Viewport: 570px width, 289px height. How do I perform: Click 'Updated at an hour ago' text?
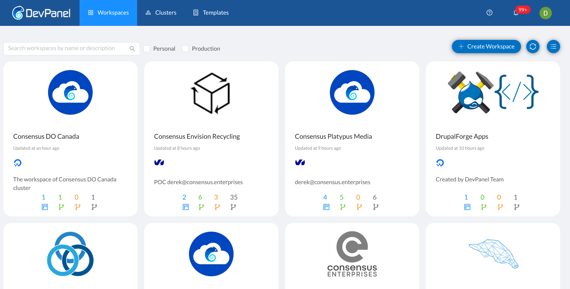tap(36, 148)
